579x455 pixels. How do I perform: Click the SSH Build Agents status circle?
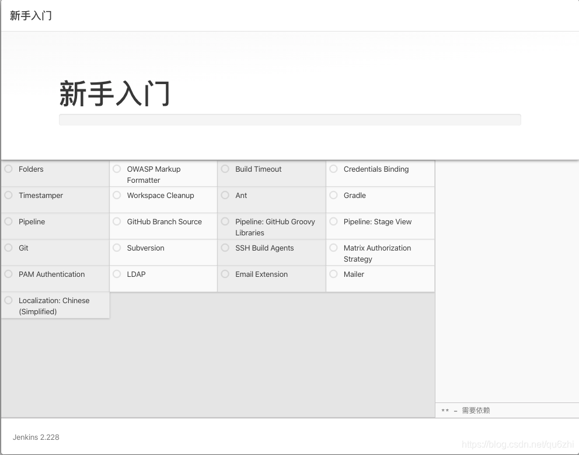click(x=225, y=248)
